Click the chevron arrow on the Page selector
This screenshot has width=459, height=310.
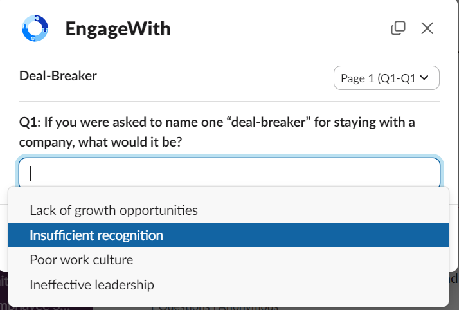[x=424, y=78]
